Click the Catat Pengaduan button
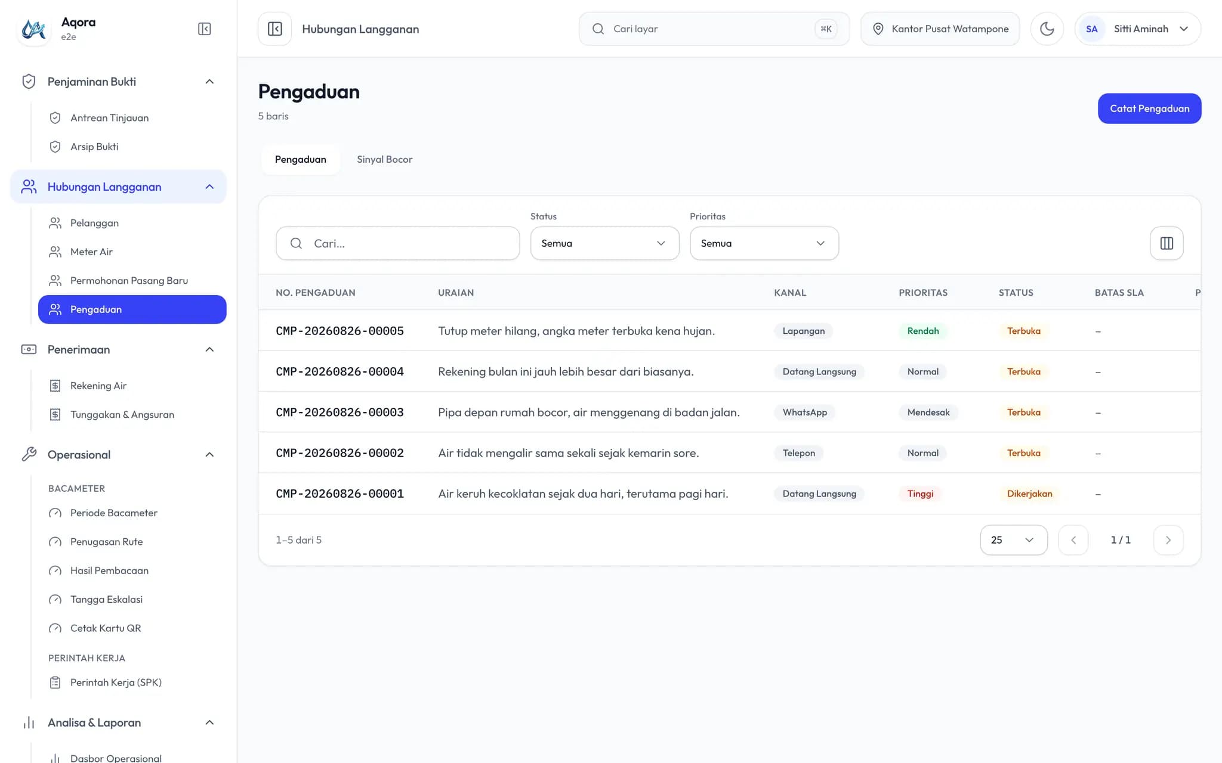 pyautogui.click(x=1149, y=108)
